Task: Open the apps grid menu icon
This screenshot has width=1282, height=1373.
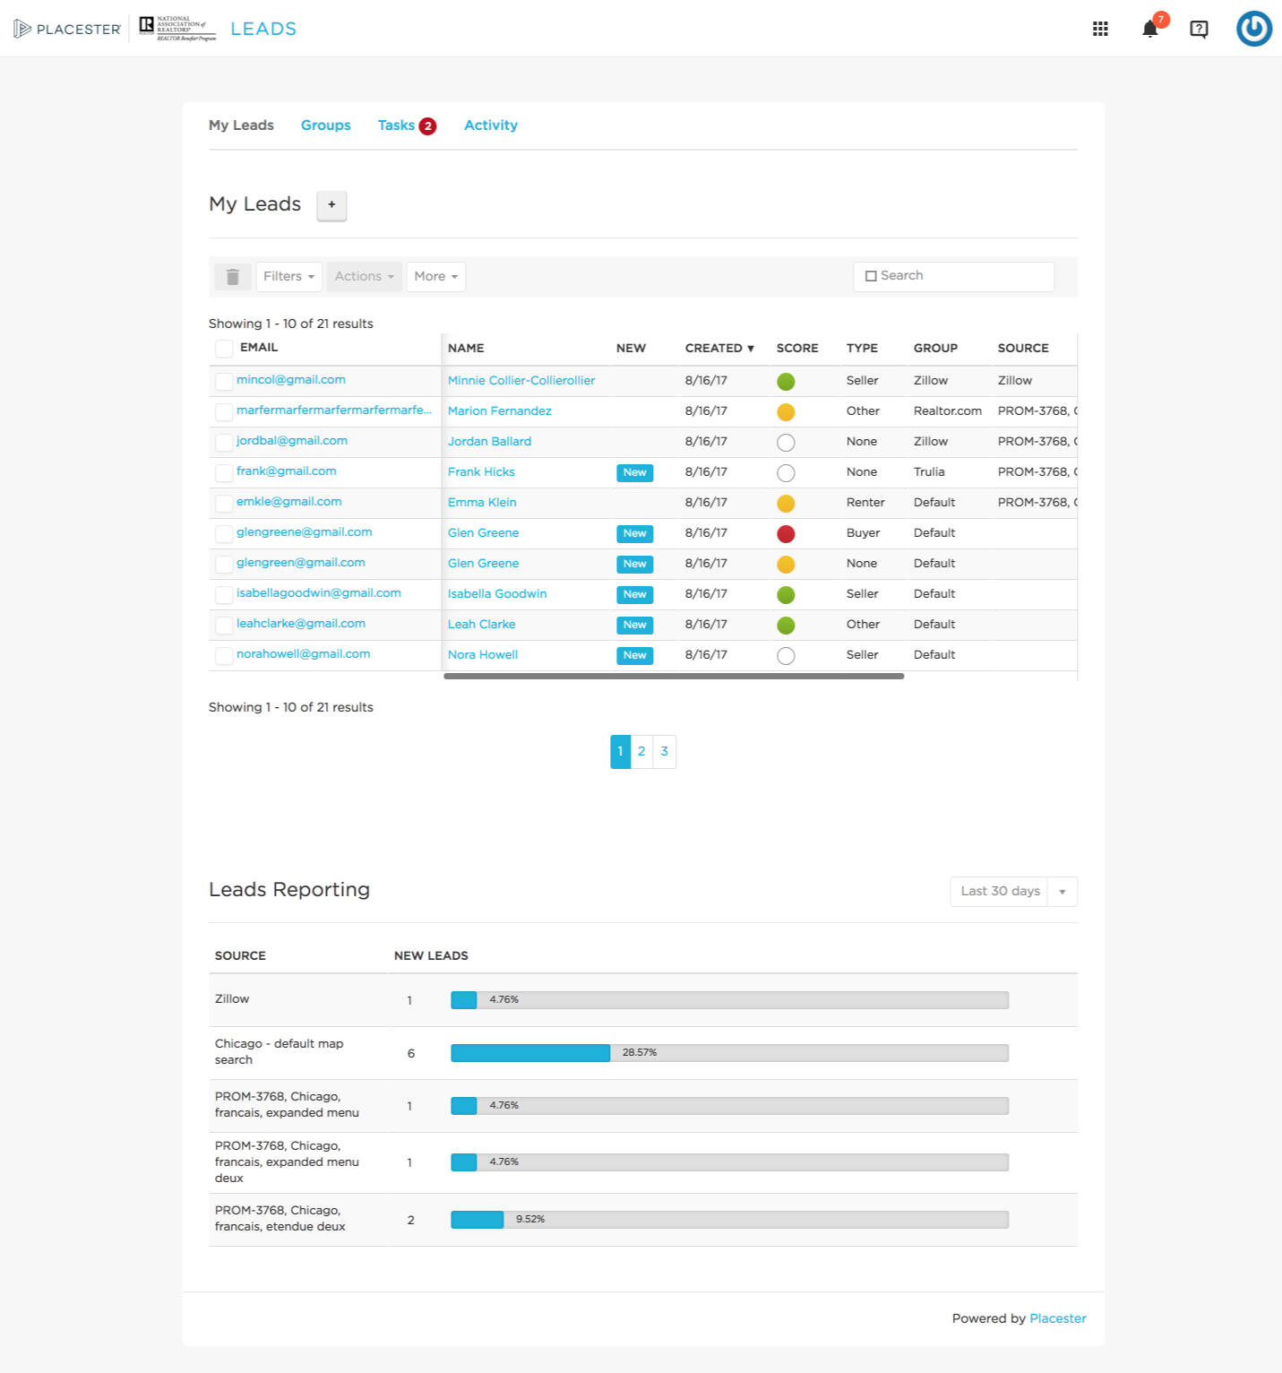Action: (1100, 29)
